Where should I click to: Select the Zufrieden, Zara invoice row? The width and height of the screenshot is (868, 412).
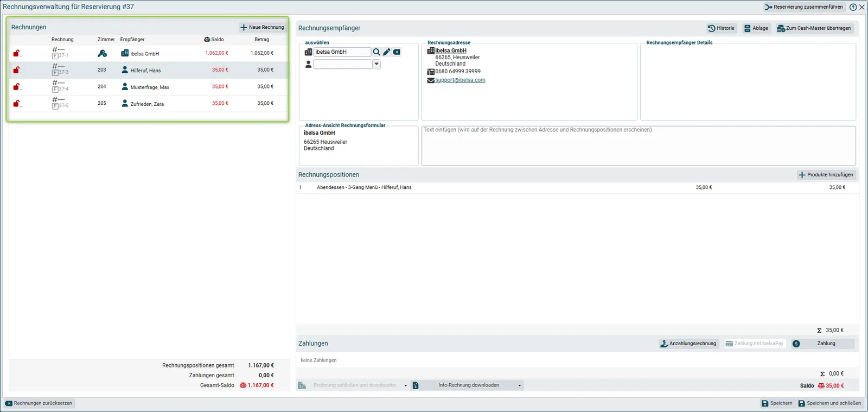pyautogui.click(x=148, y=104)
